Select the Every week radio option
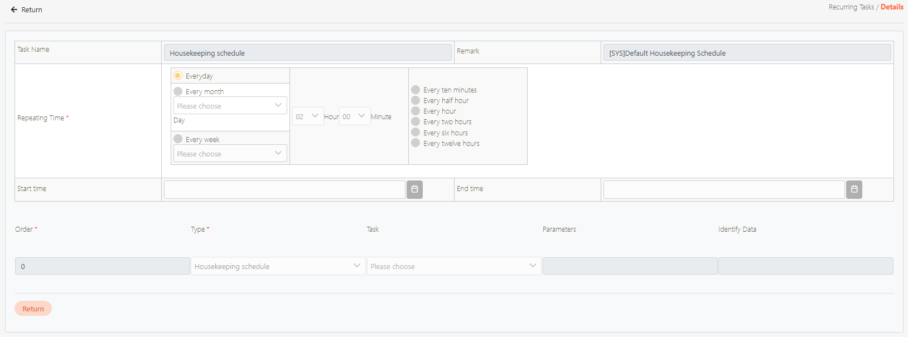 (178, 139)
